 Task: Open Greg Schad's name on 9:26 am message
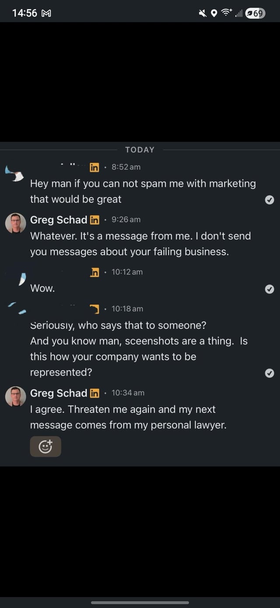pyautogui.click(x=59, y=220)
